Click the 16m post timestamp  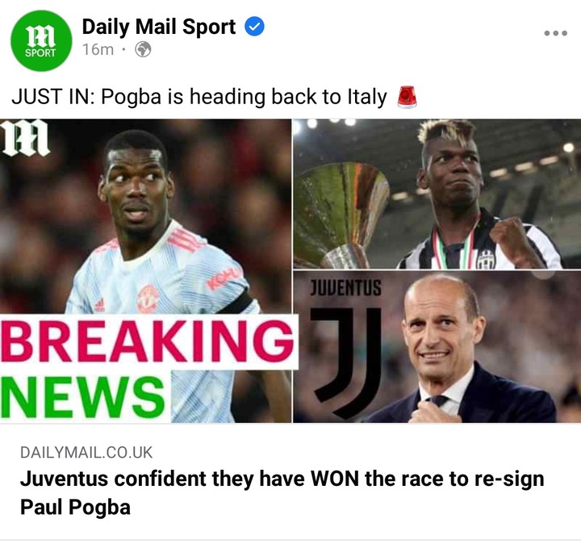[98, 49]
